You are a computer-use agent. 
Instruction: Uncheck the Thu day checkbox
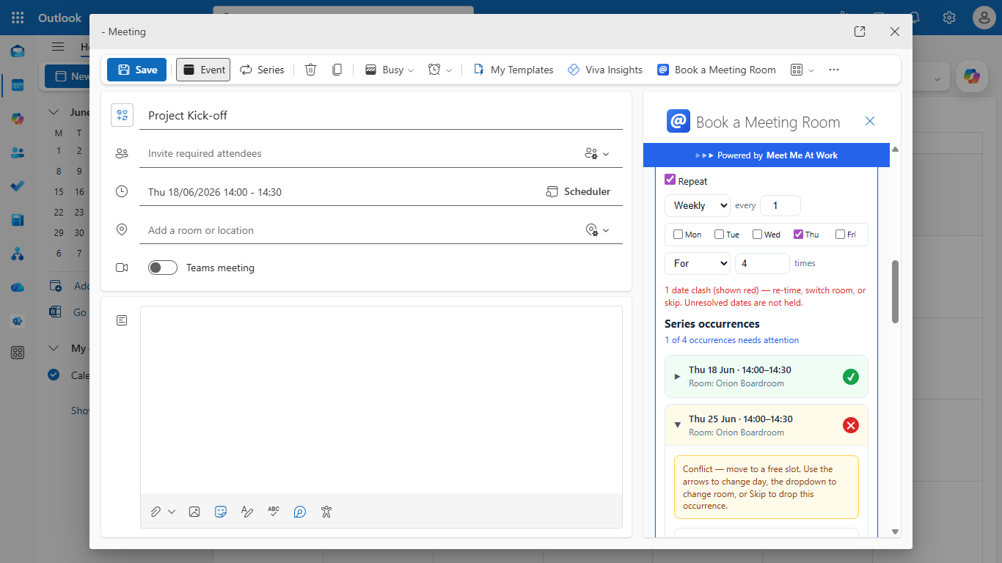pyautogui.click(x=798, y=235)
